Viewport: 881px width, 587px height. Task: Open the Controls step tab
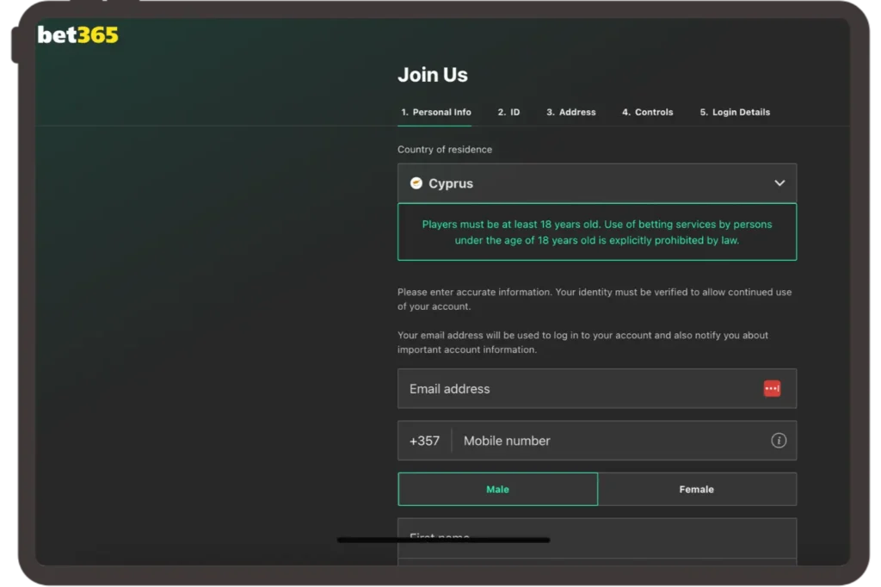pyautogui.click(x=647, y=112)
